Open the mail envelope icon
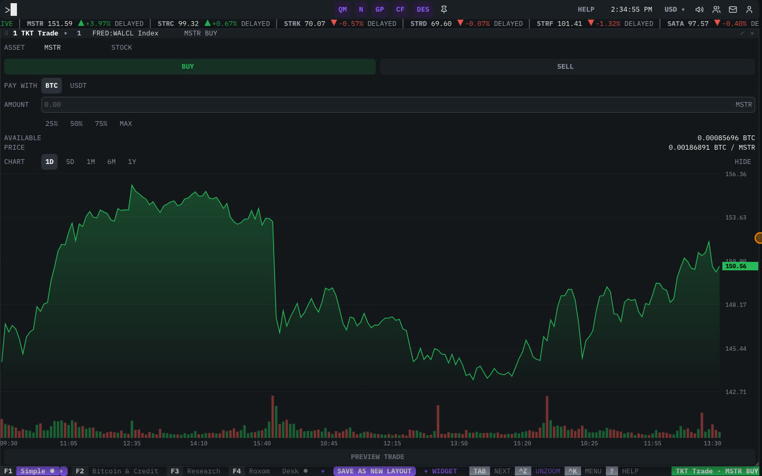The image size is (762, 476). click(x=733, y=10)
